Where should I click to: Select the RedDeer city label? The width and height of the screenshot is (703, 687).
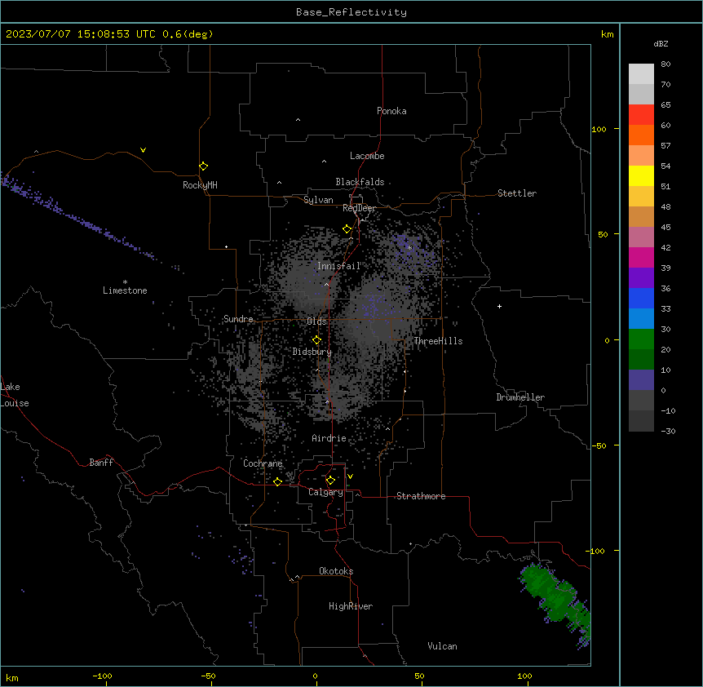click(x=359, y=208)
